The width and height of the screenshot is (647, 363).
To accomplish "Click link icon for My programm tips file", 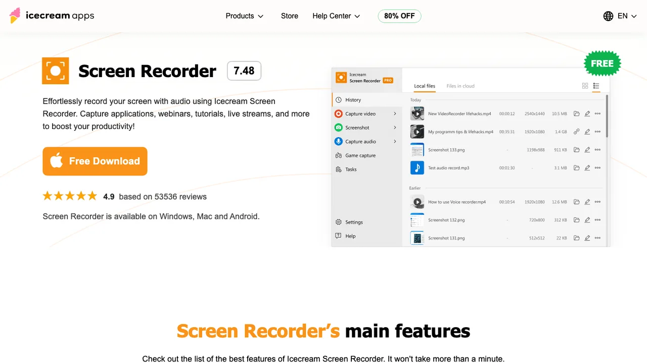I will pos(576,132).
